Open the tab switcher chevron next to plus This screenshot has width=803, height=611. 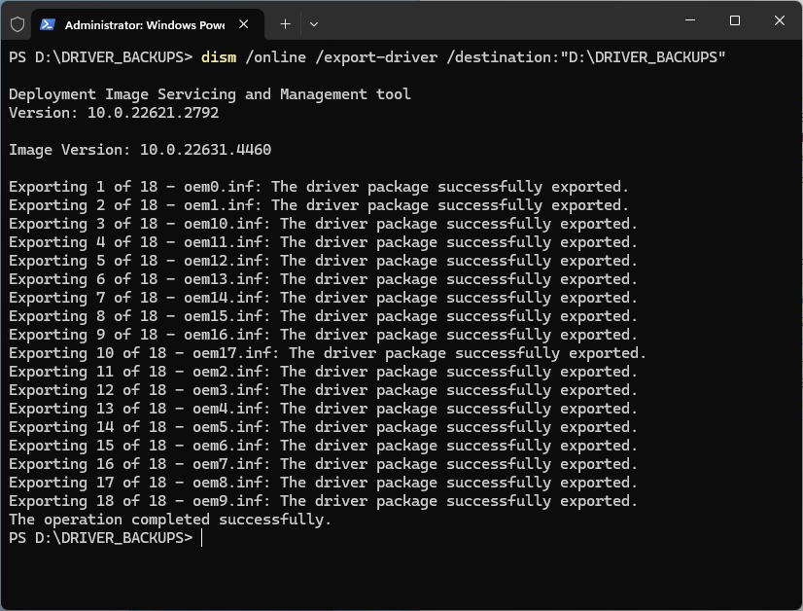coord(313,23)
